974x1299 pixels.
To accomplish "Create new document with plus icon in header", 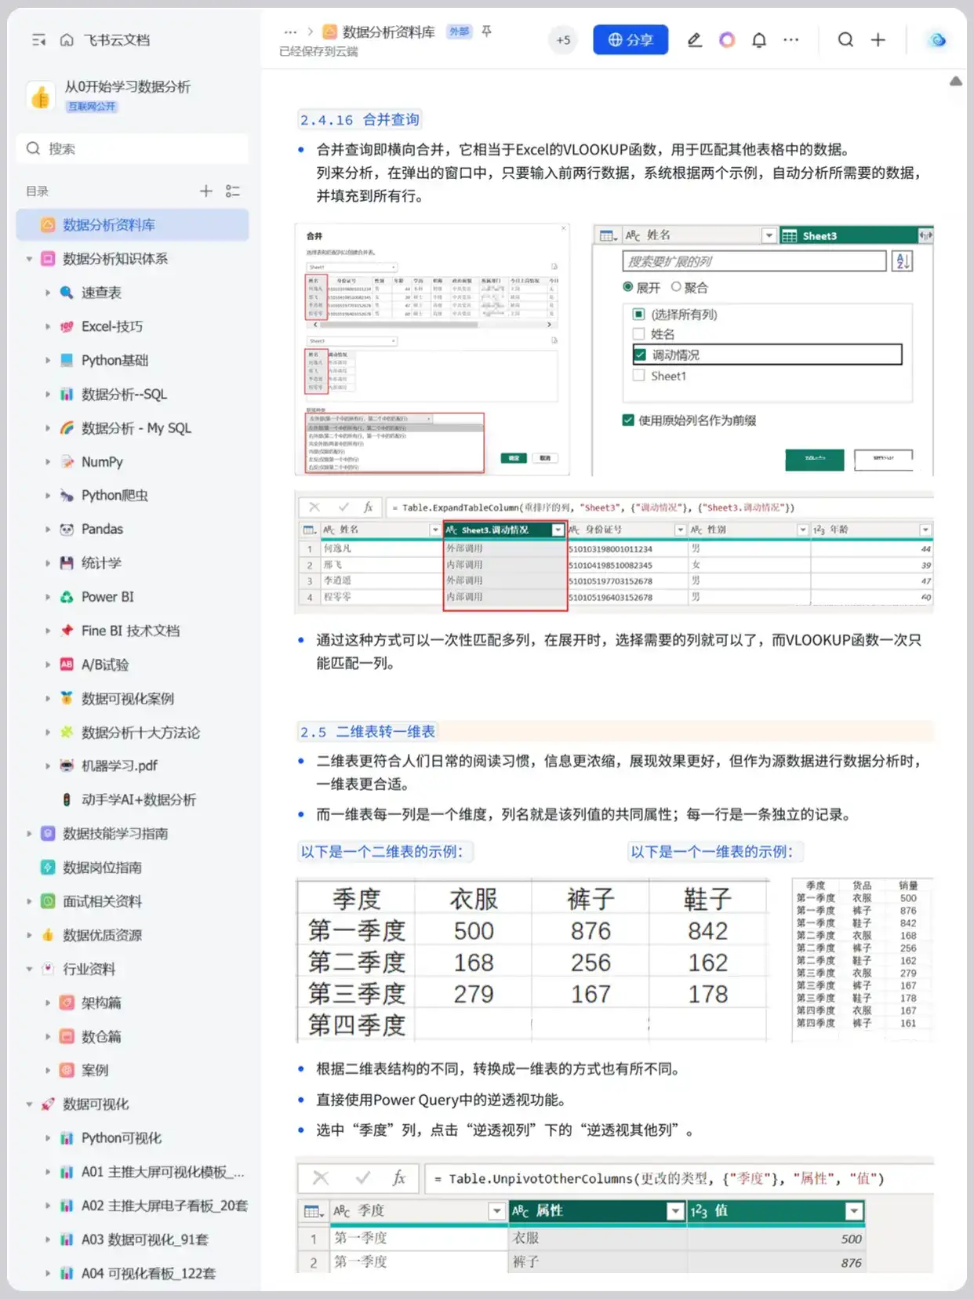I will point(878,40).
